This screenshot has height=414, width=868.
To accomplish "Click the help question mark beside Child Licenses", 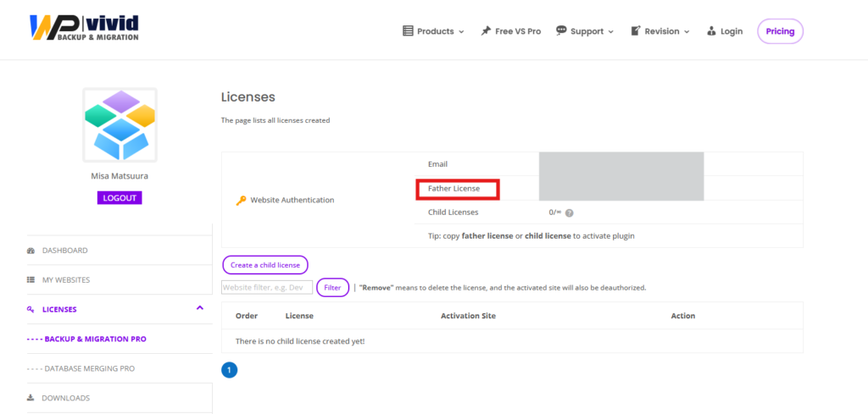I will tap(570, 213).
